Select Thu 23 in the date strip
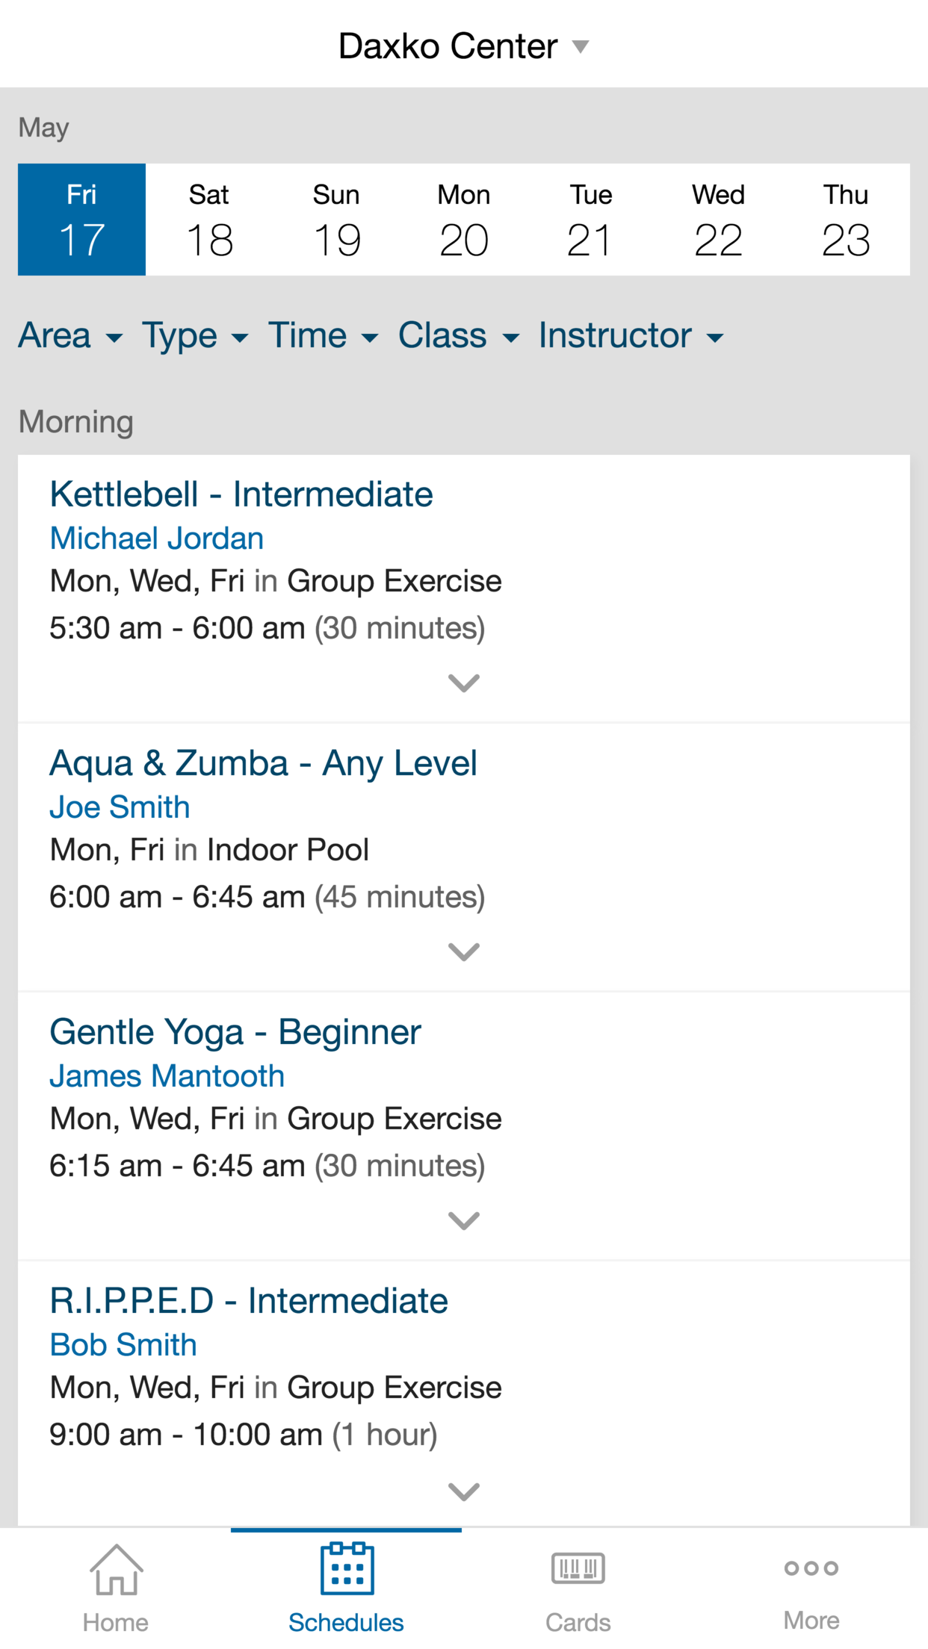 [846, 220]
